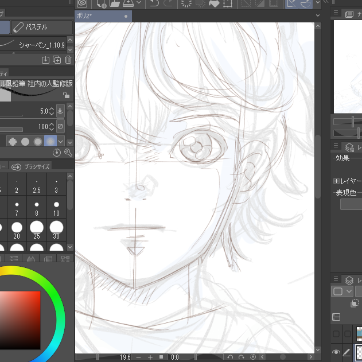Screen dimensions: 362x362
Task: Open brush size dynamics button
Action: coord(60,111)
